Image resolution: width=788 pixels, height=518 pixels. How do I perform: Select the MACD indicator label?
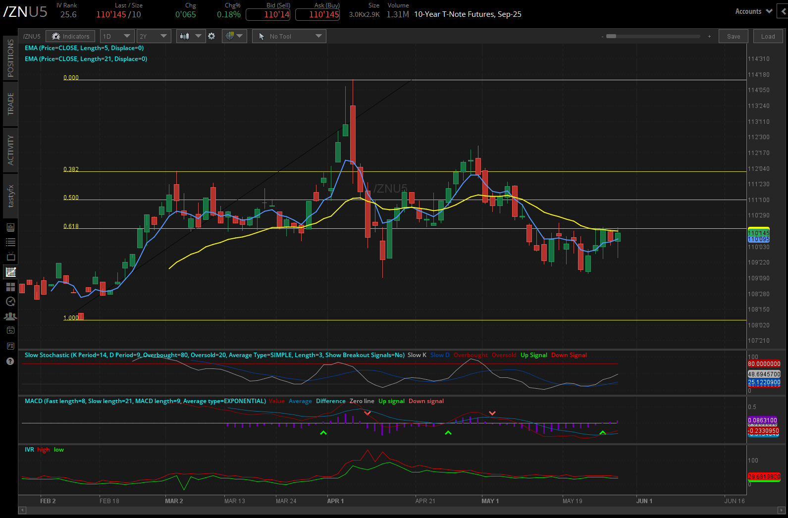click(145, 401)
